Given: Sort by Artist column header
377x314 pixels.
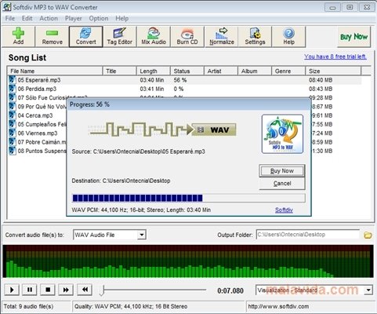Looking at the screenshot, I should pyautogui.click(x=221, y=71).
